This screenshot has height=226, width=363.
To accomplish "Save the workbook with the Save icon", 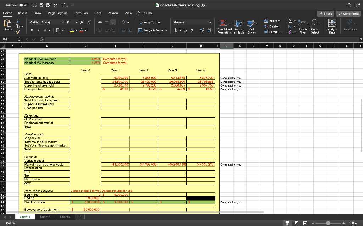I will tap(41, 5).
